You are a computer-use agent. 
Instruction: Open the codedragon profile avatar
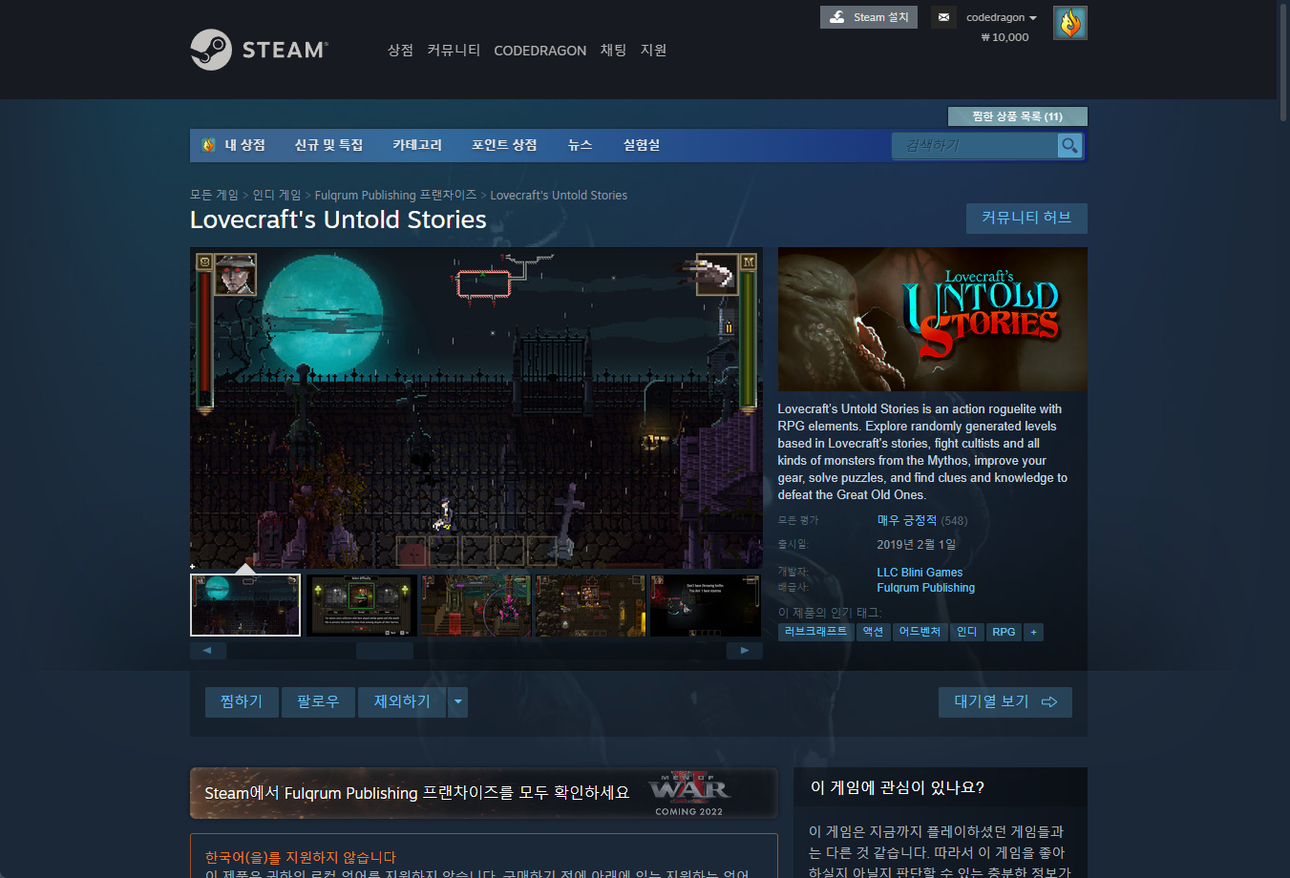[x=1070, y=23]
